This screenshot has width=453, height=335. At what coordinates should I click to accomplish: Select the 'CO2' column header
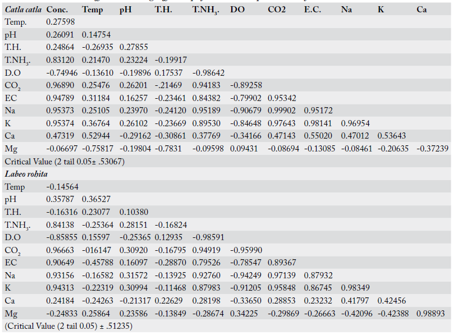coord(277,10)
